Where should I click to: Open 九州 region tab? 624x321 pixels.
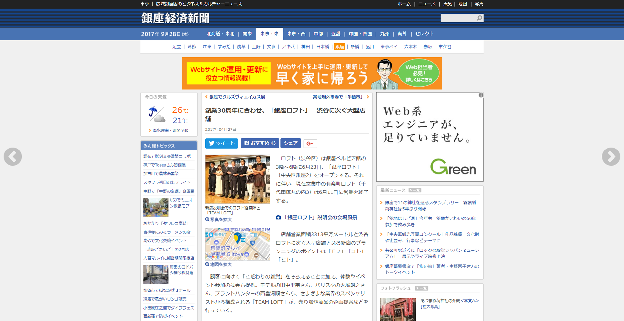click(x=384, y=34)
